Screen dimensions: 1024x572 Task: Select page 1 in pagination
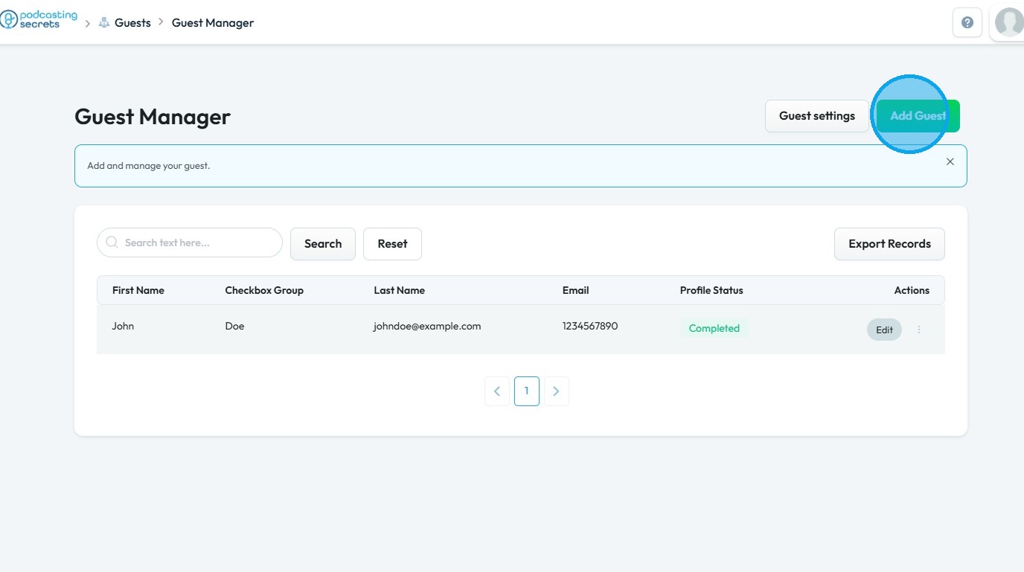[x=527, y=391]
